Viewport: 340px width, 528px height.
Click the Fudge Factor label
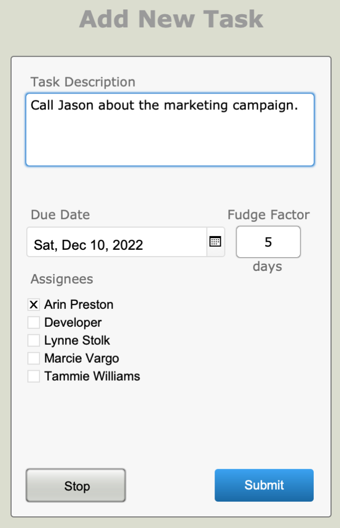pos(268,215)
